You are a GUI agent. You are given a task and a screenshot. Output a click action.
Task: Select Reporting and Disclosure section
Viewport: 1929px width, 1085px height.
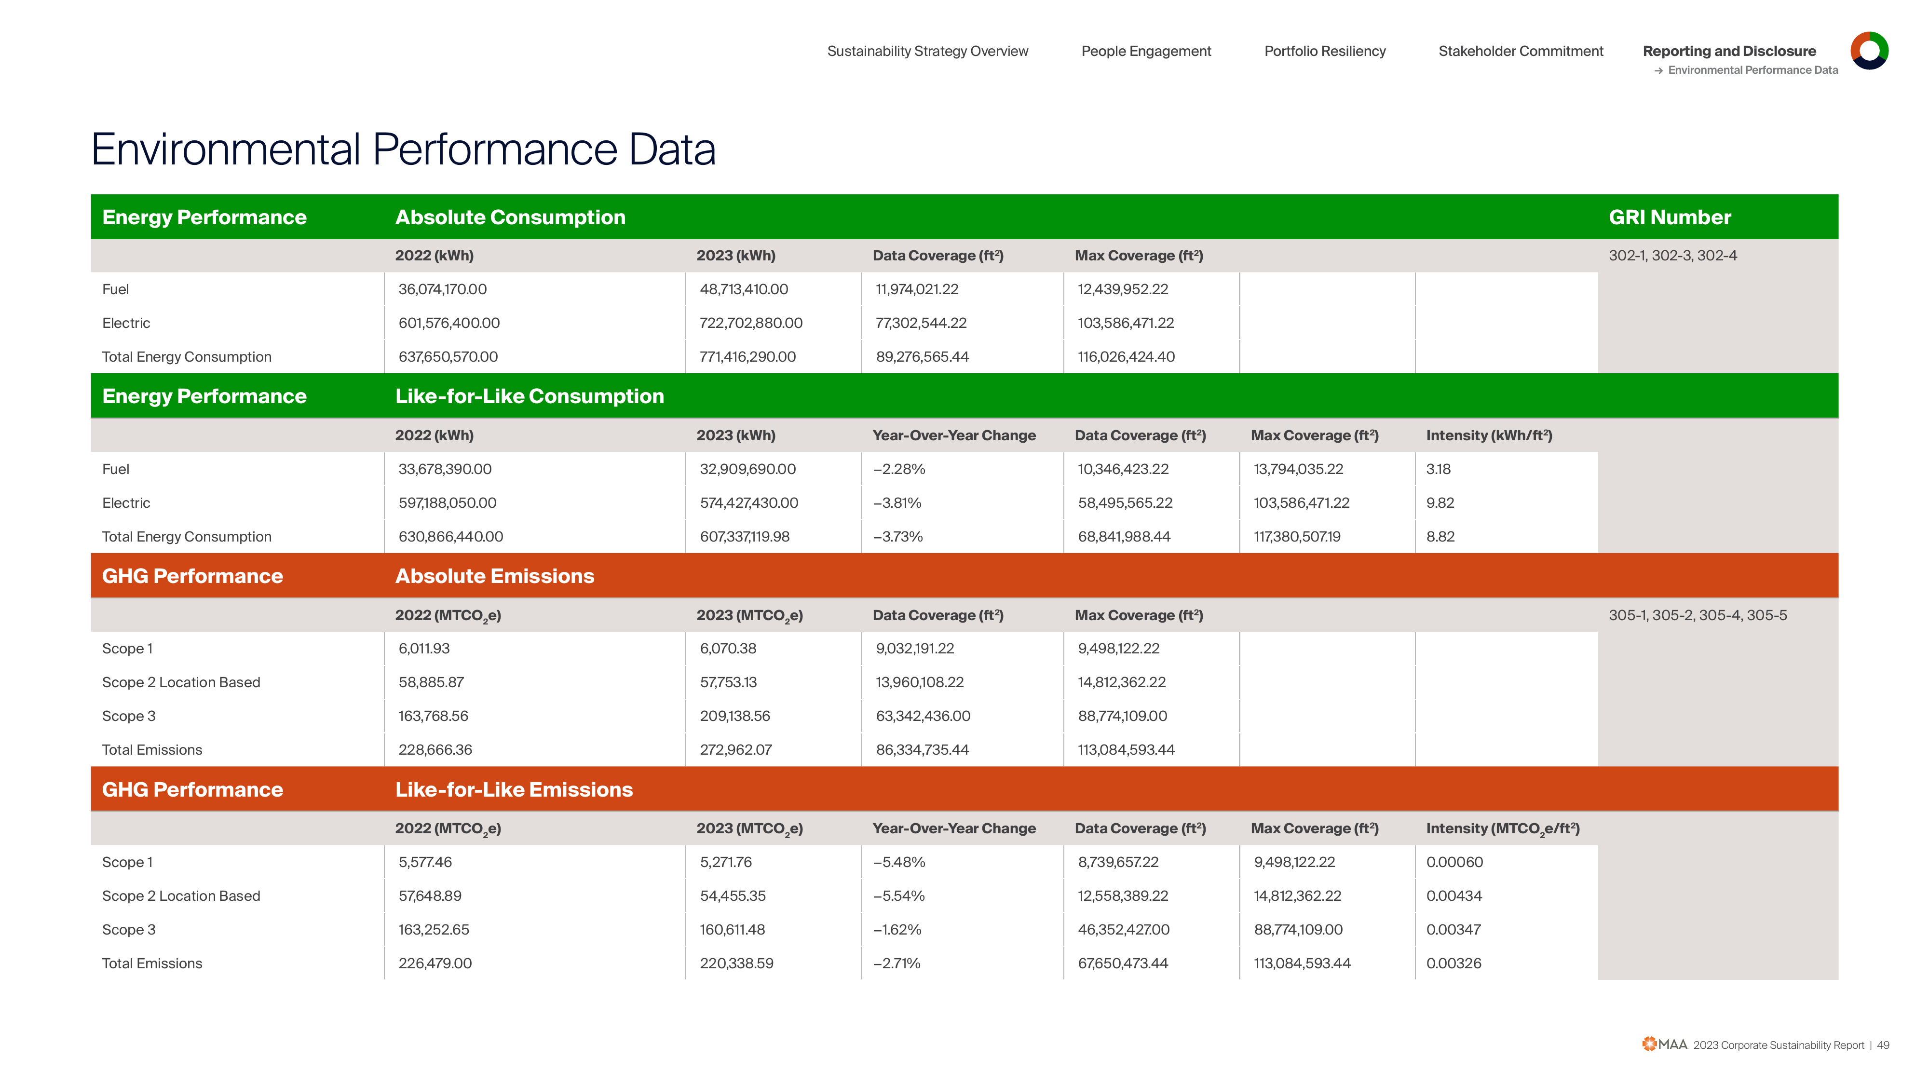tap(1729, 51)
